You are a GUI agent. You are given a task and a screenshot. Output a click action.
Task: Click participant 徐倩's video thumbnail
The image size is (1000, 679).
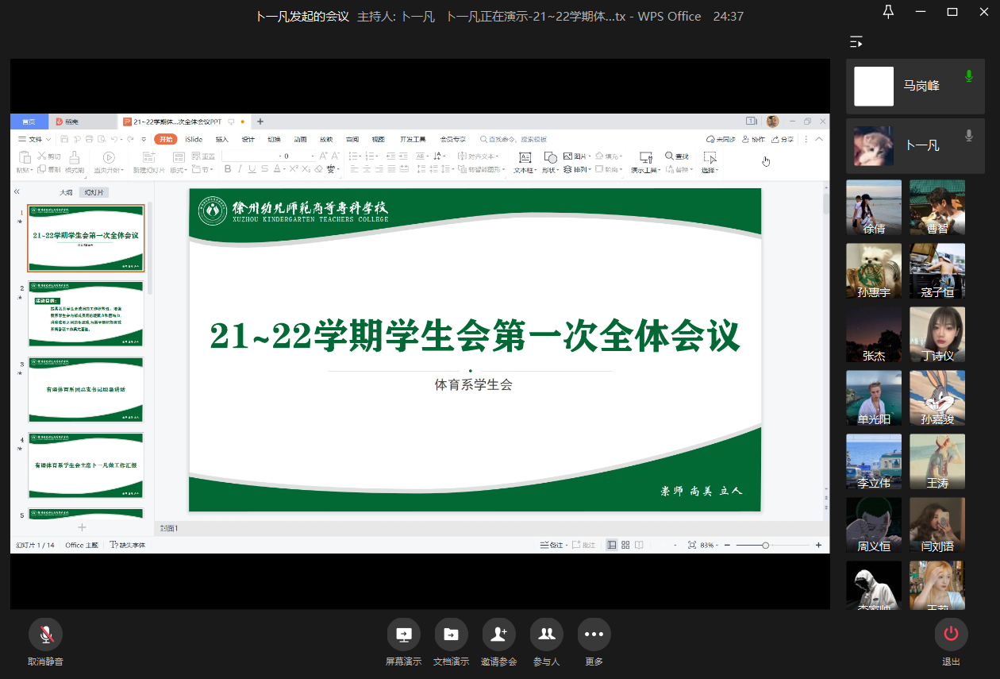coord(874,207)
